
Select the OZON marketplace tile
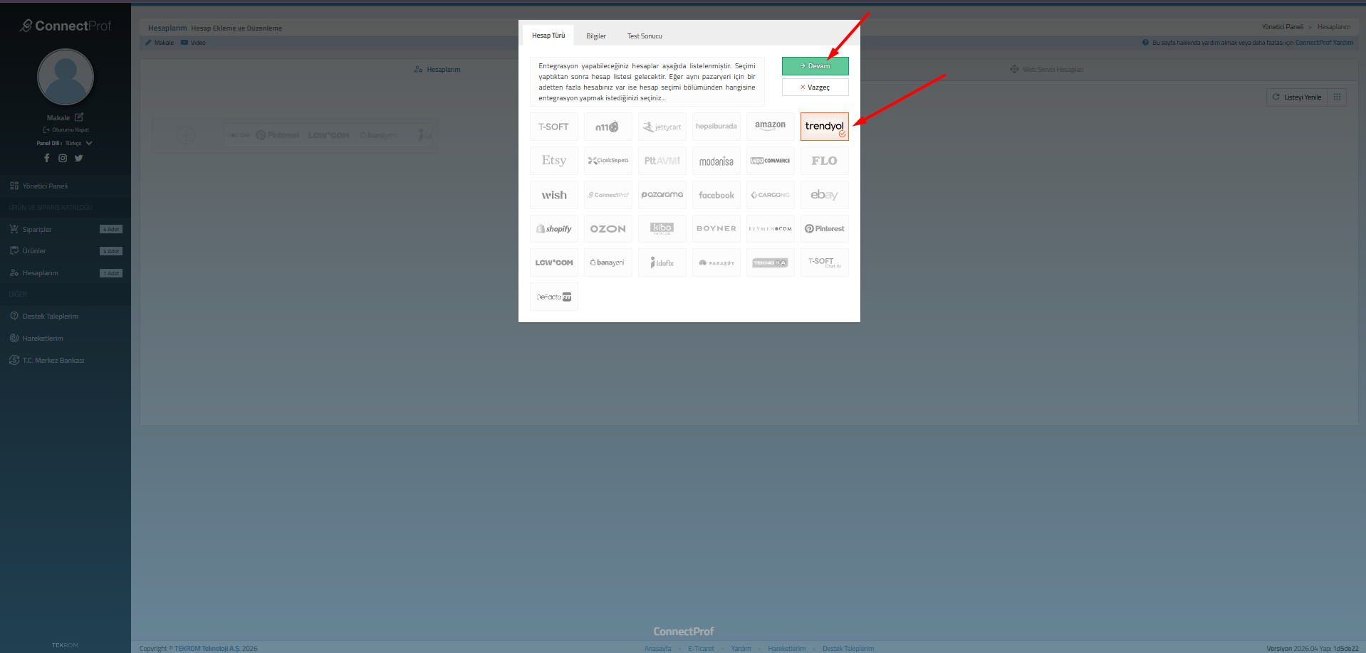608,229
